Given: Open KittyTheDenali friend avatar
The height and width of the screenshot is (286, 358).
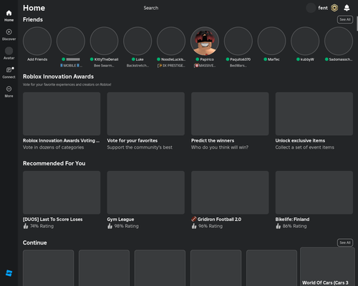Looking at the screenshot, I should [104, 41].
